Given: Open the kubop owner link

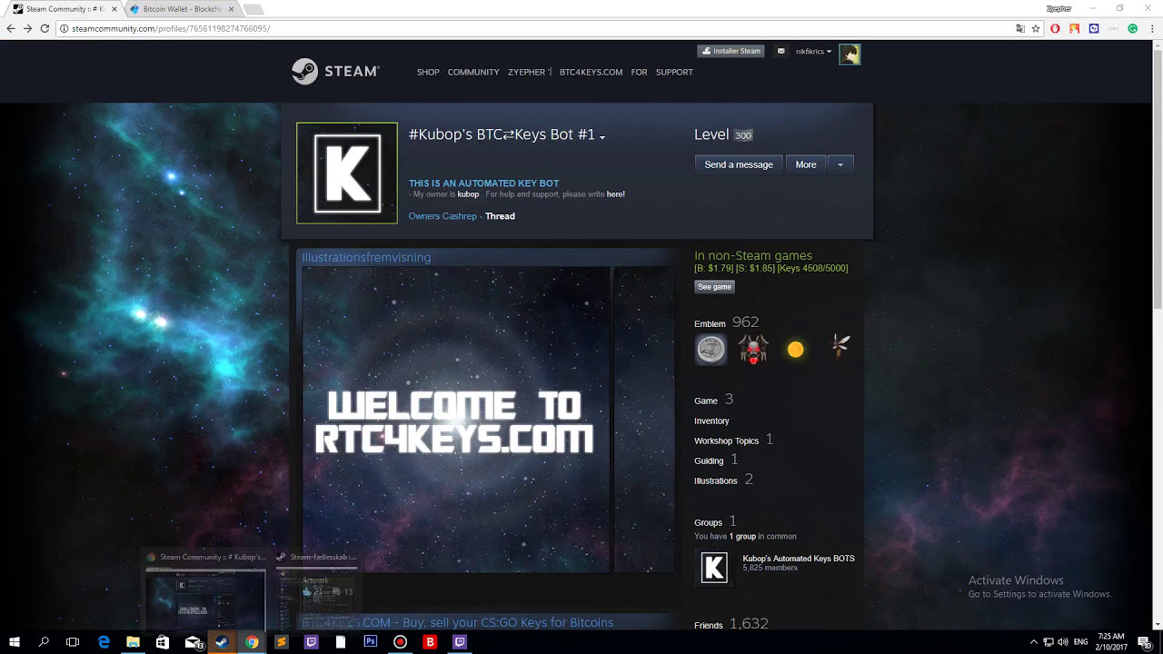Looking at the screenshot, I should [468, 194].
